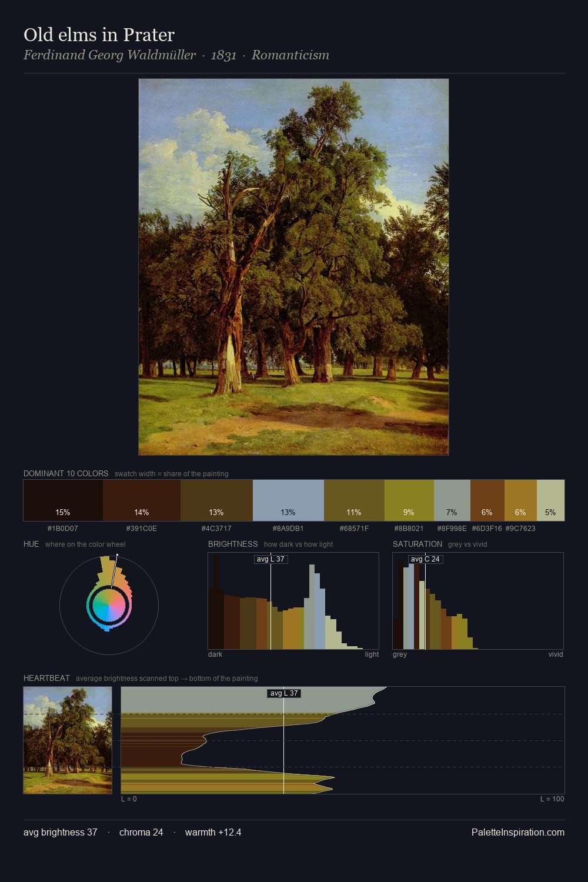Click the 'grey' axis label

coord(400,654)
